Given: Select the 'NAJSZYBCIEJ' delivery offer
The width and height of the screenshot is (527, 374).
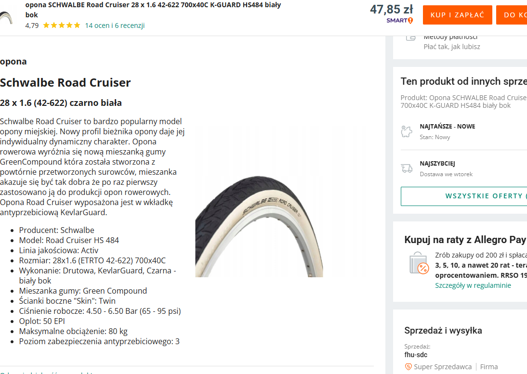Looking at the screenshot, I should (x=437, y=164).
